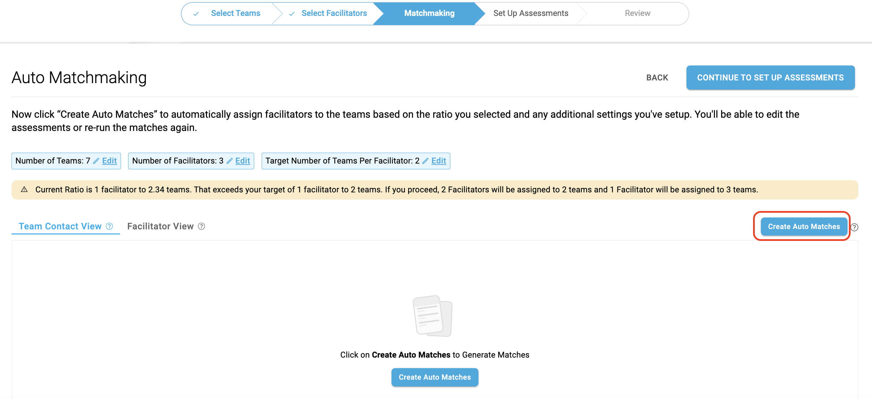The width and height of the screenshot is (872, 399).
Task: Open the Set Up Assessments step
Action: click(531, 13)
